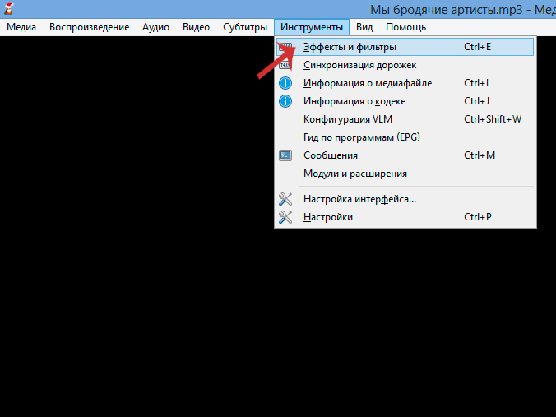Open the Воспроизведение menu

point(89,27)
